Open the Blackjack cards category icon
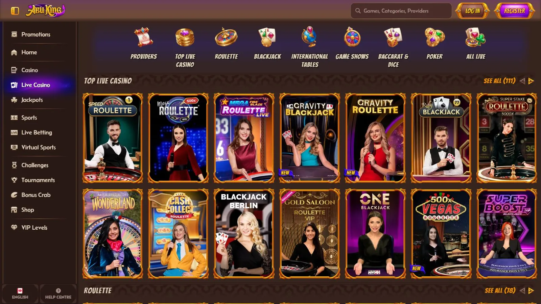Screen dimensions: 541x304 coord(267,37)
